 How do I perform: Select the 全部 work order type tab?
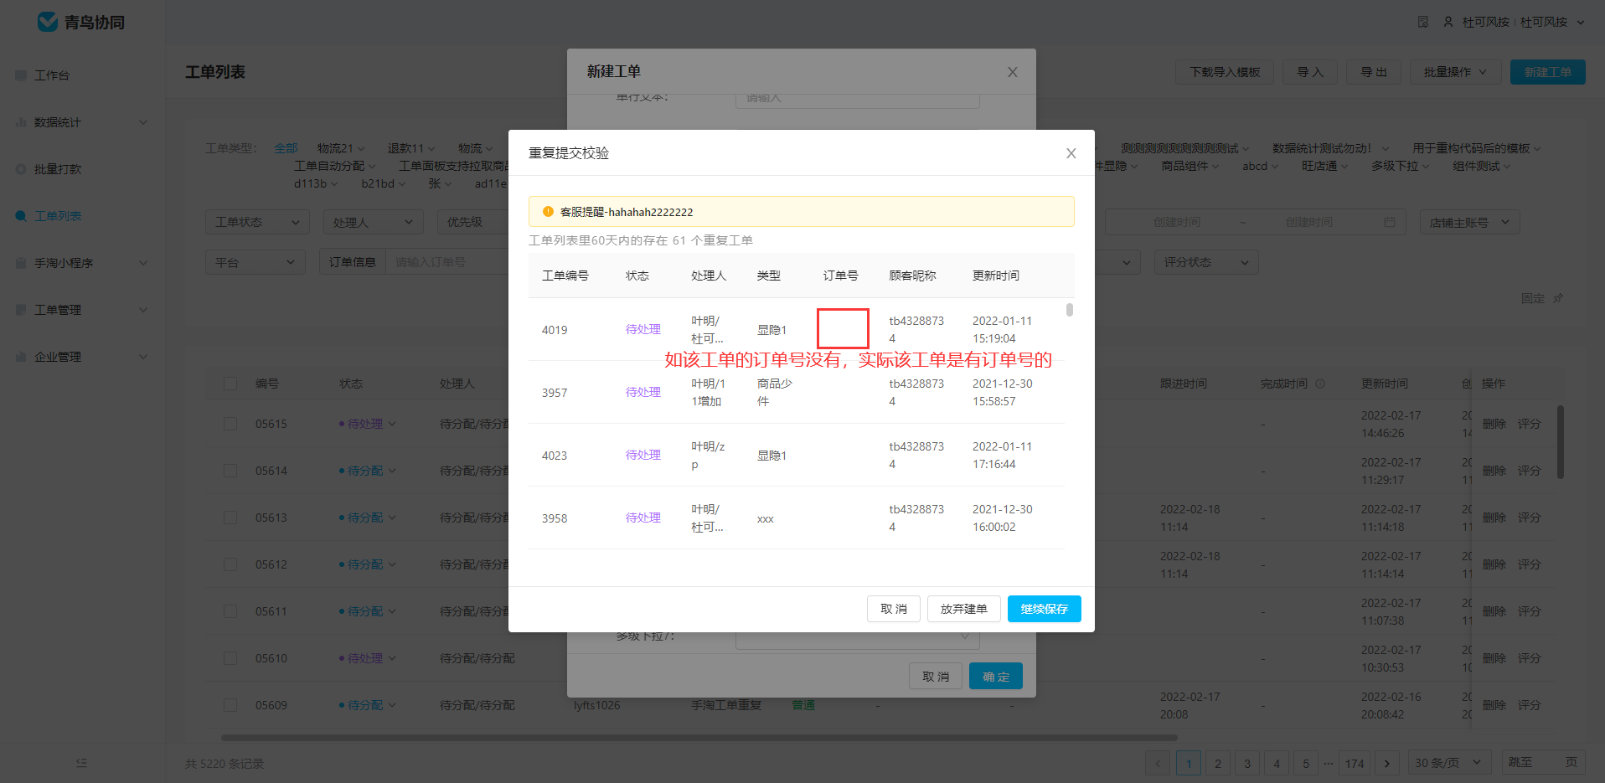286,148
